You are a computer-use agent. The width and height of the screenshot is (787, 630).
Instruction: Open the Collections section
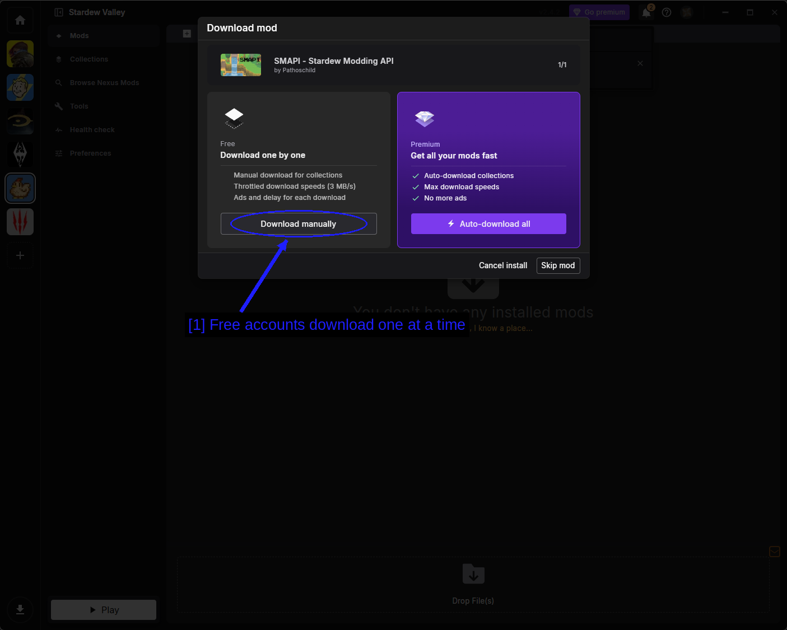(103, 59)
